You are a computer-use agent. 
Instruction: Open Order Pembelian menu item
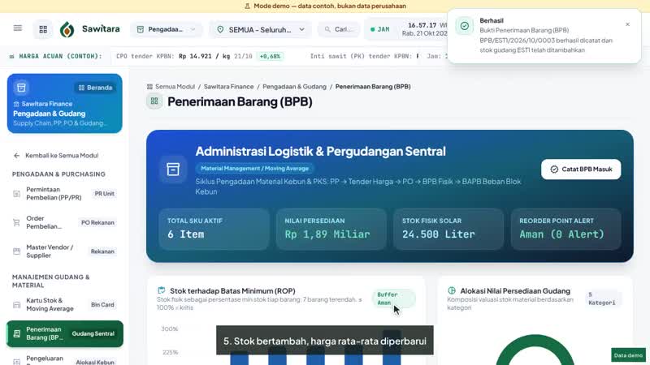coord(65,222)
